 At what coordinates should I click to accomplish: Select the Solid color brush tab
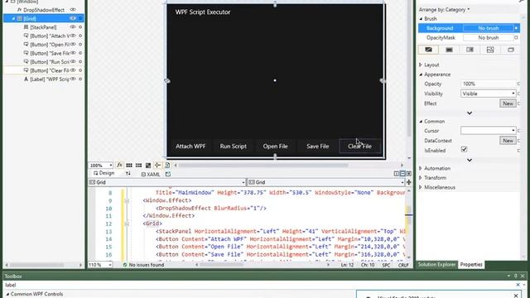[x=449, y=50]
